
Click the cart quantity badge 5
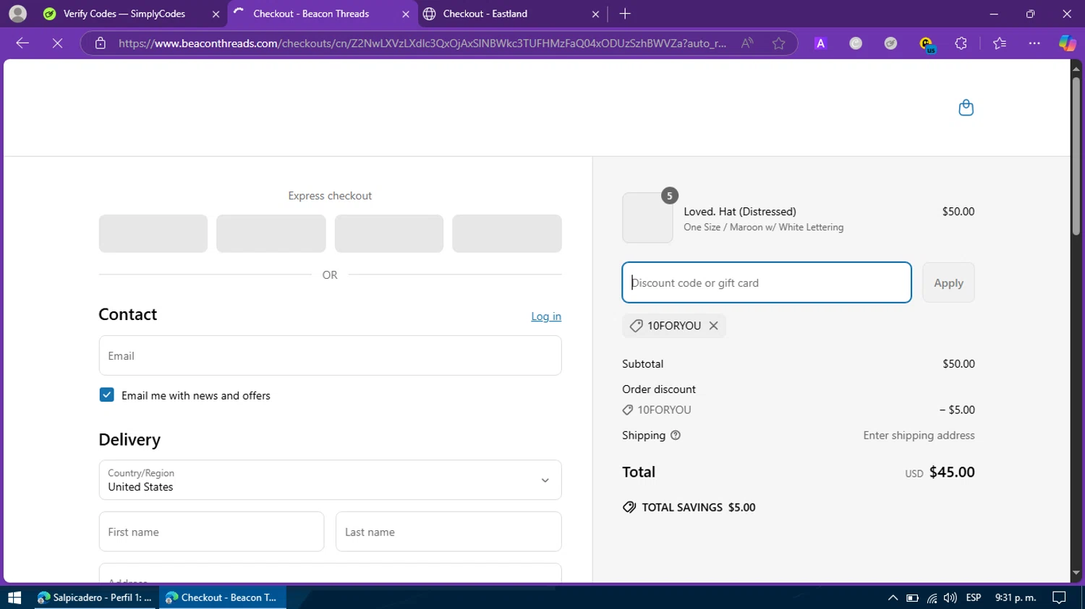[x=670, y=195]
